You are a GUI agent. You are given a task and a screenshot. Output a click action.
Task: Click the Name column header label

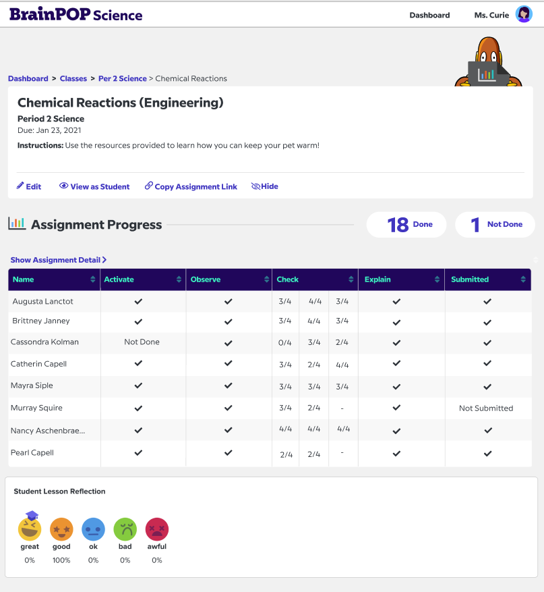(x=24, y=279)
